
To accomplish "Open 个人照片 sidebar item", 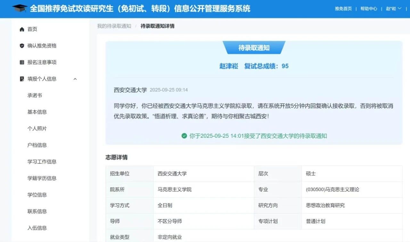I will point(37,128).
